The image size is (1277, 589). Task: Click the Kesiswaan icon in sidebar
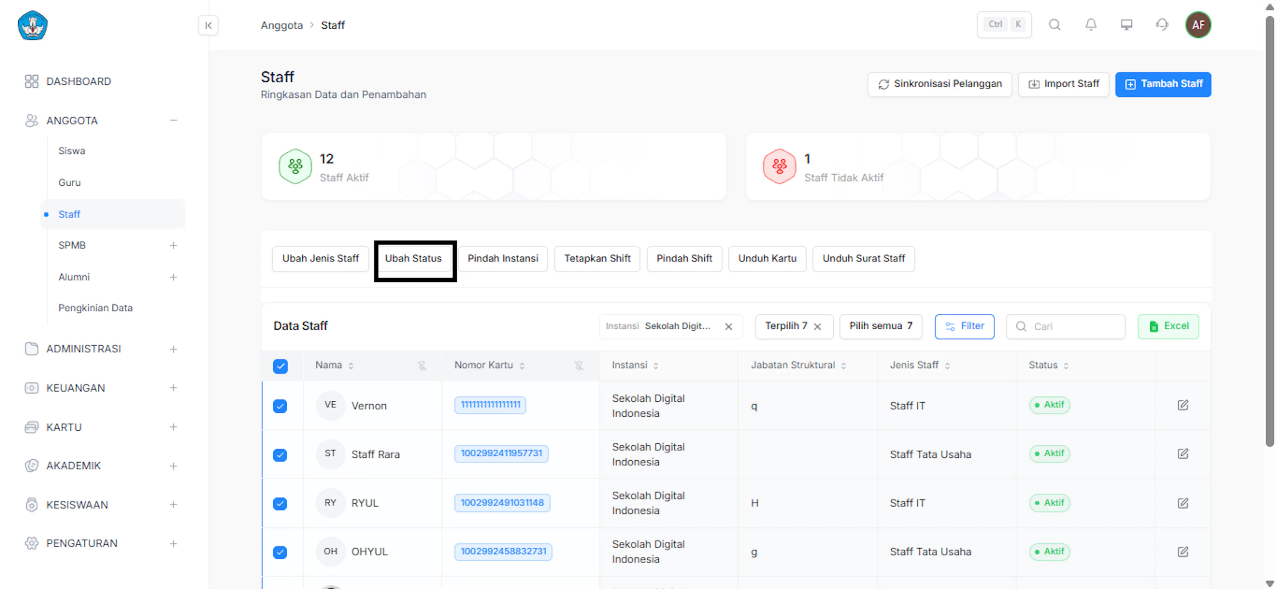(31, 505)
